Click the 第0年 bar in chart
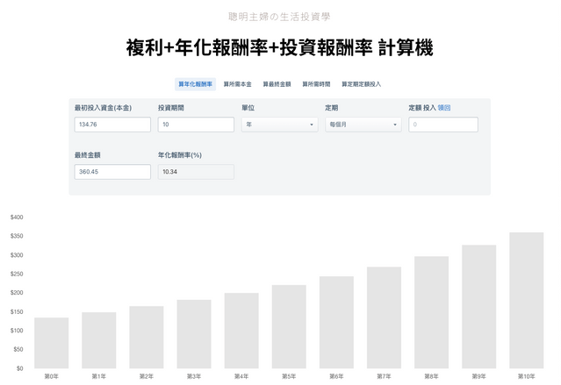The height and width of the screenshot is (385, 561). [x=51, y=342]
